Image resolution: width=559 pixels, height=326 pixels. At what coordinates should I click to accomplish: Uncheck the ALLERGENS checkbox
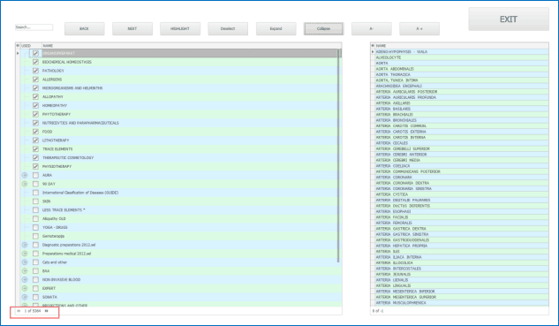tap(35, 80)
